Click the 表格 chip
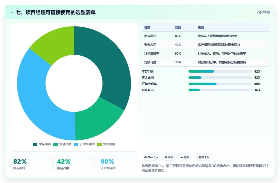The image size is (280, 183). [169, 157]
